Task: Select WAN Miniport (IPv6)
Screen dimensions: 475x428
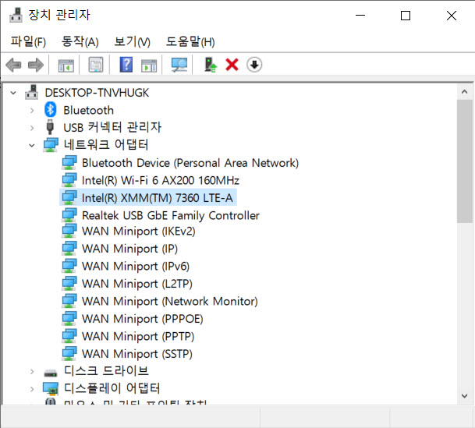Action: (x=136, y=267)
